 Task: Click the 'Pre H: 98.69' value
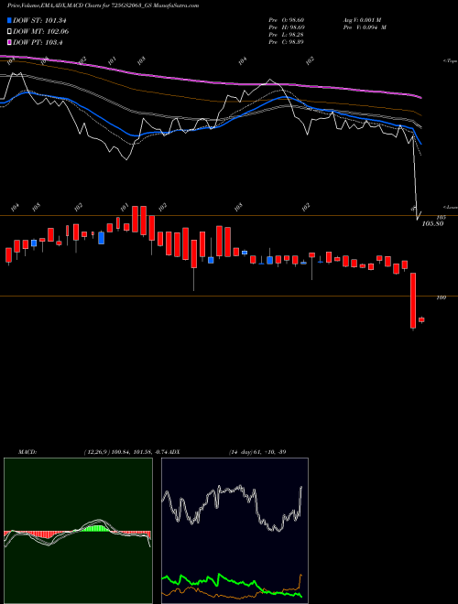pos(287,27)
